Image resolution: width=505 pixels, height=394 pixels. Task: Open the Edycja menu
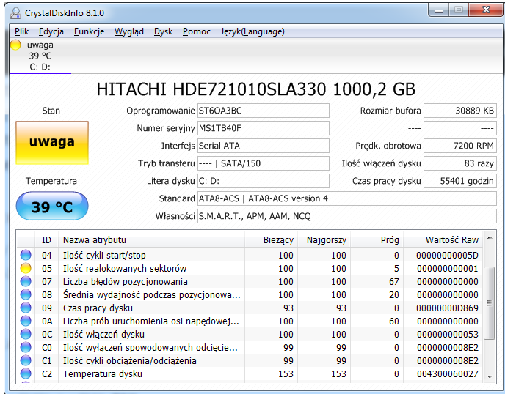pyautogui.click(x=51, y=31)
